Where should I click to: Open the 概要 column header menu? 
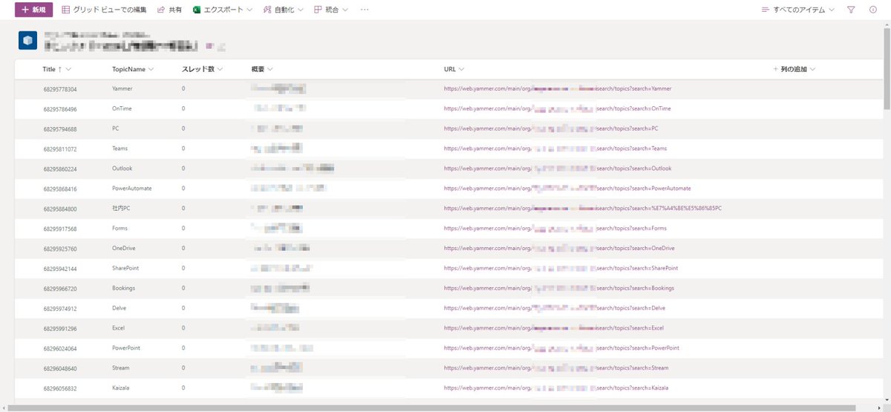262,69
